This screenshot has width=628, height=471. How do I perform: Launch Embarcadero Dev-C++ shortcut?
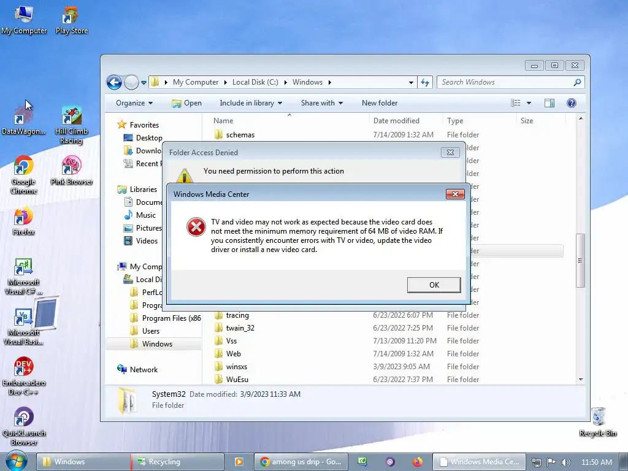coord(24,377)
